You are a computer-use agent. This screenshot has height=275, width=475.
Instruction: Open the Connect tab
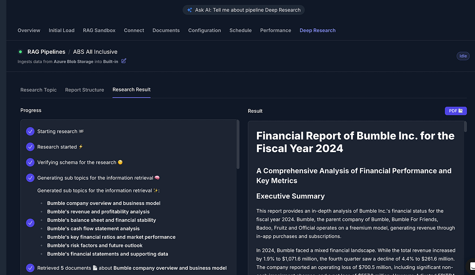(134, 30)
